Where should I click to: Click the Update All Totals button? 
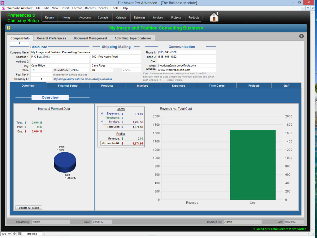coord(29,208)
